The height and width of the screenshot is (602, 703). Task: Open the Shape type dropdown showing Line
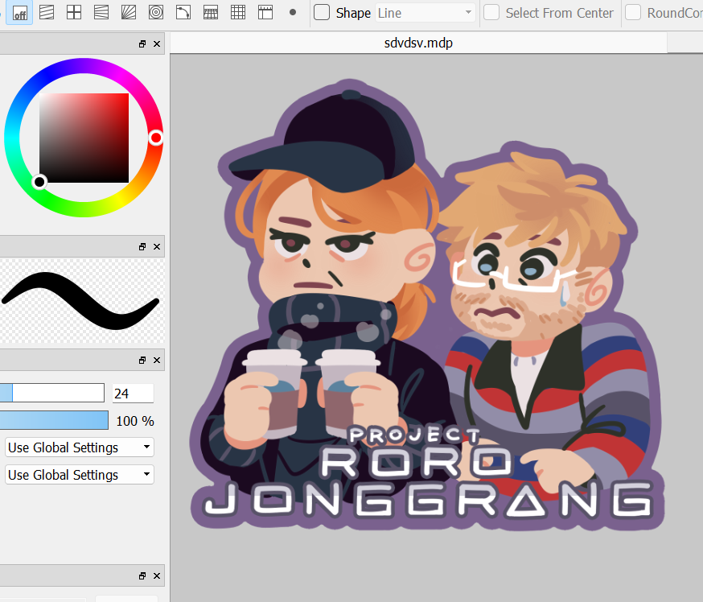pyautogui.click(x=425, y=13)
